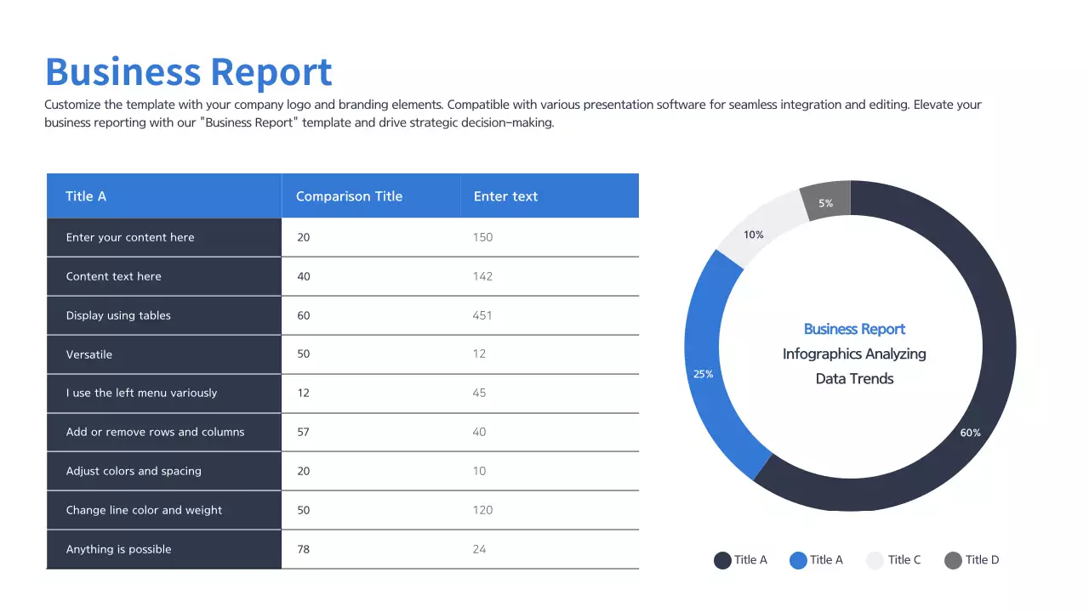This screenshot has width=1089, height=612.
Task: Select the Comparison Title header cell
Action: point(349,195)
